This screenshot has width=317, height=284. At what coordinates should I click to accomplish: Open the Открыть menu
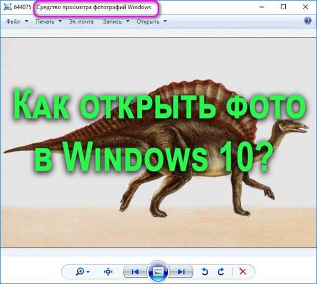click(148, 21)
